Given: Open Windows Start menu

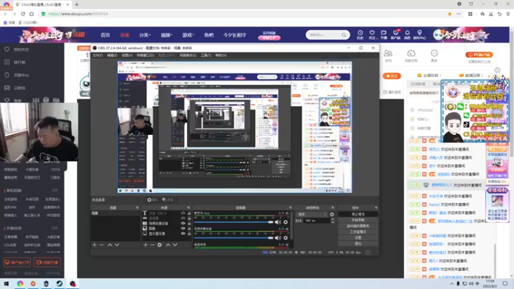Looking at the screenshot, I should click(6, 283).
